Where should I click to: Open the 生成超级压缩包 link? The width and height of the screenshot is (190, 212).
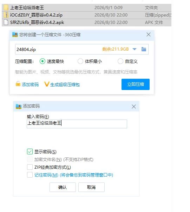(65, 85)
